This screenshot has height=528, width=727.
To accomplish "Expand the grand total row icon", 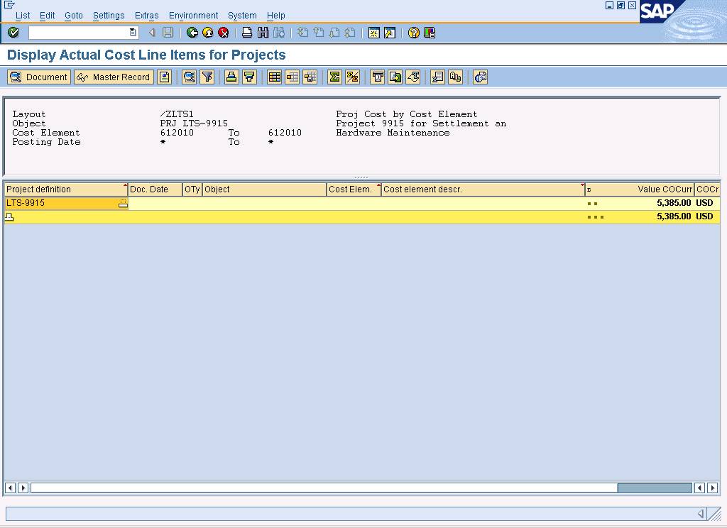I will 9,216.
